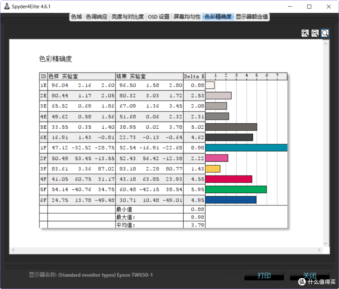
Task: Maximize the Spyder4Elite window
Action: [x=309, y=7]
